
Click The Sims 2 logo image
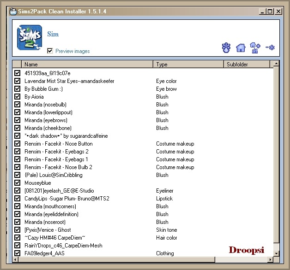tap(30, 37)
